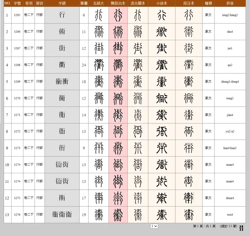250x236 pixels.
Task: Click the 汲古閣本 seal glyph for shu4
Action: coord(138,31)
